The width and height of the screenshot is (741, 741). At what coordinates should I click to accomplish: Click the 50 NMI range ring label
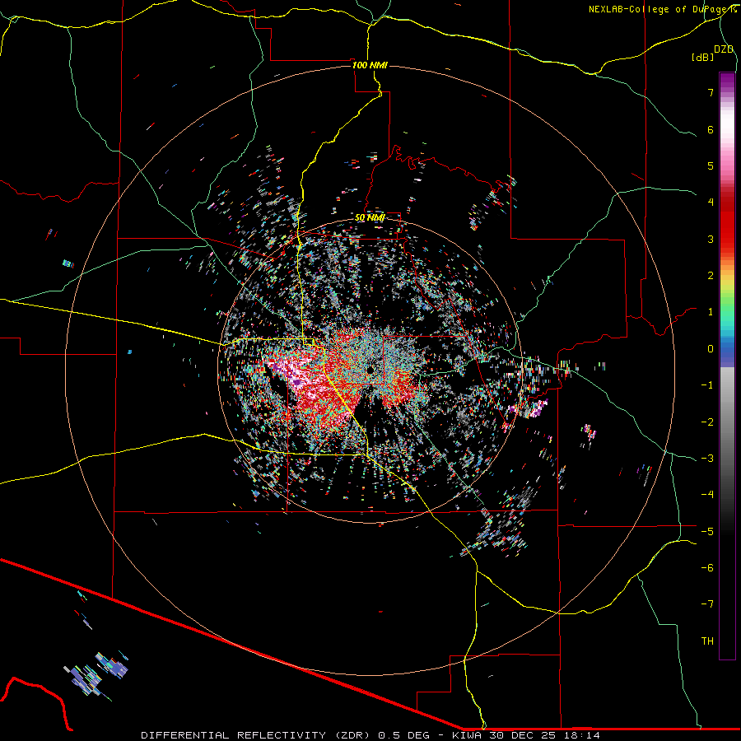[370, 217]
